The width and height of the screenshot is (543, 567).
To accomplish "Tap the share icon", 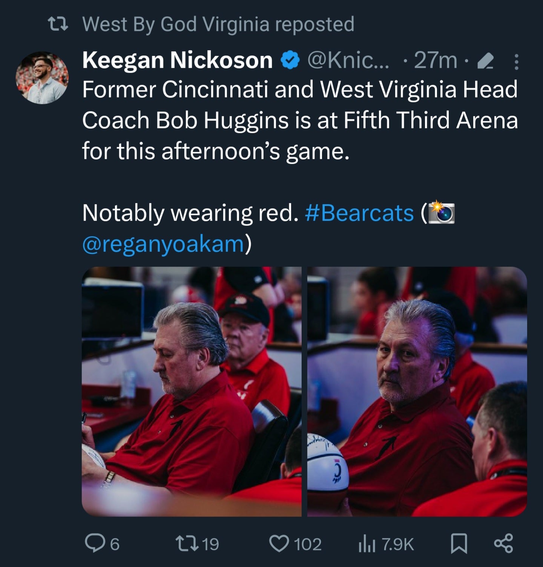I will pos(503,544).
